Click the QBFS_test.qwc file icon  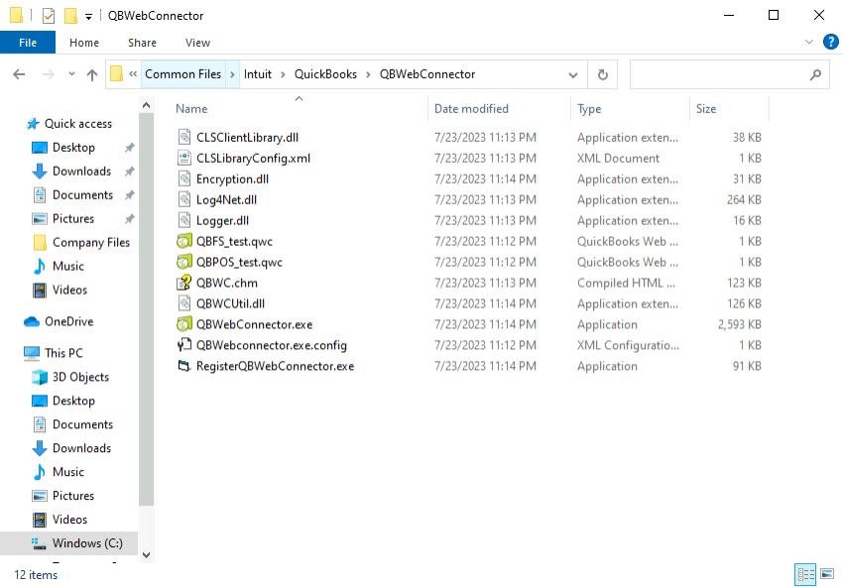coord(183,241)
